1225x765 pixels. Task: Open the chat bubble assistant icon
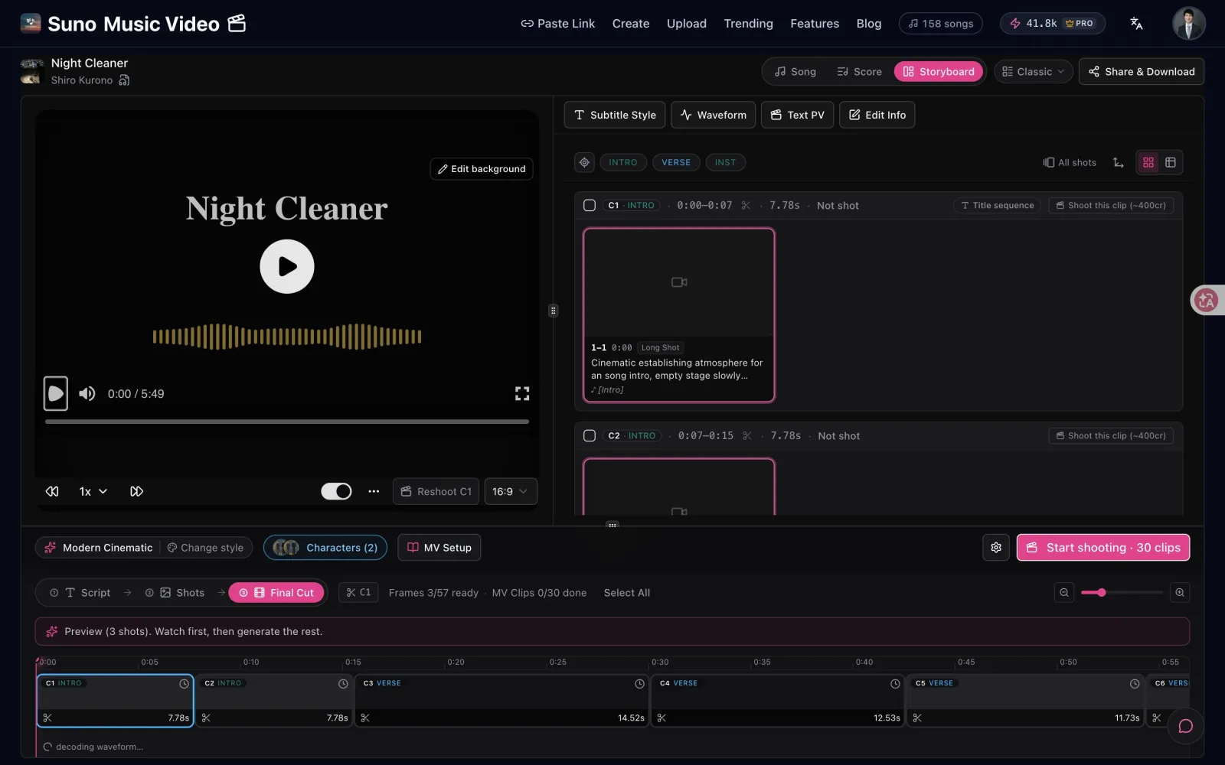click(x=1185, y=726)
